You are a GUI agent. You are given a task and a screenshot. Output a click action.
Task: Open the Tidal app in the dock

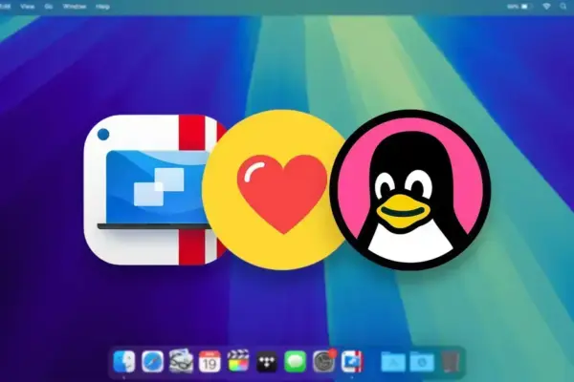(267, 362)
